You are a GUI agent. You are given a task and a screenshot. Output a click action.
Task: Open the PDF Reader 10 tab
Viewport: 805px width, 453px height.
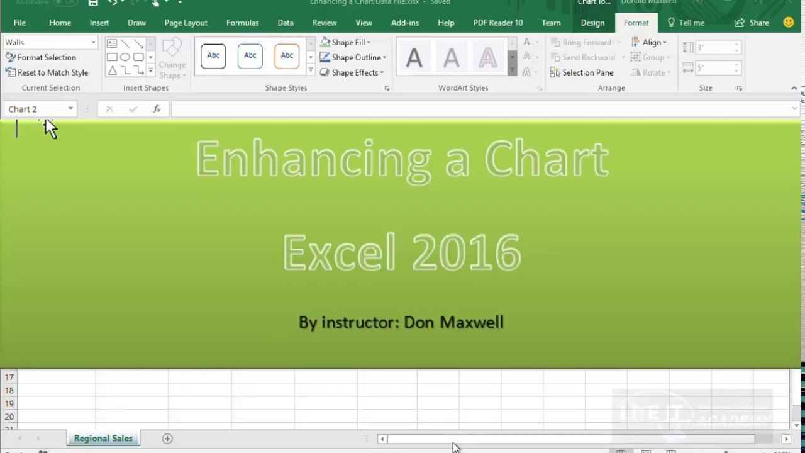(498, 23)
